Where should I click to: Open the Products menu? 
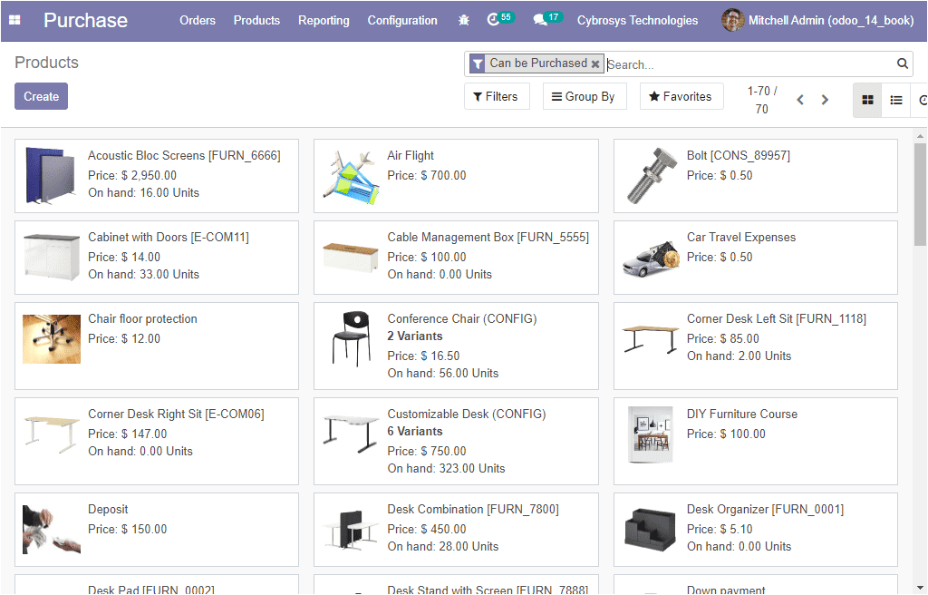[x=256, y=20]
